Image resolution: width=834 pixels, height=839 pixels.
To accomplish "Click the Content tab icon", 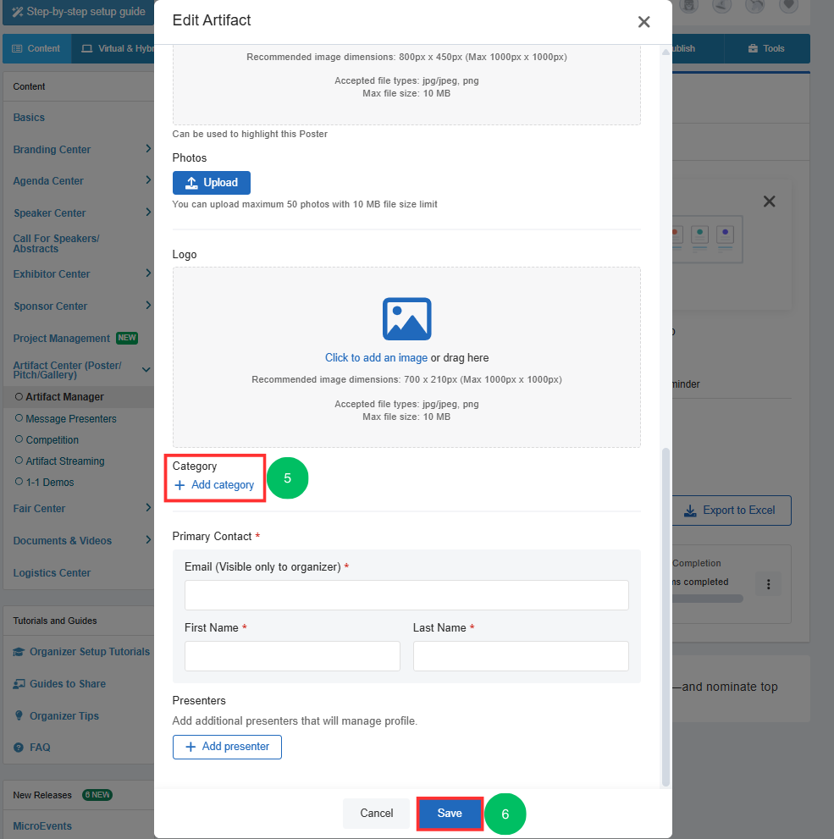I will [17, 49].
